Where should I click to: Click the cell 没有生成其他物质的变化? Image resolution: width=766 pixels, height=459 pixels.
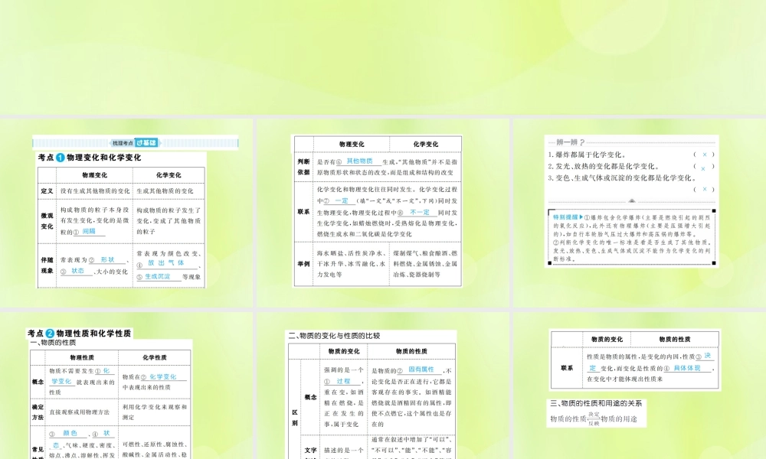tap(95, 190)
